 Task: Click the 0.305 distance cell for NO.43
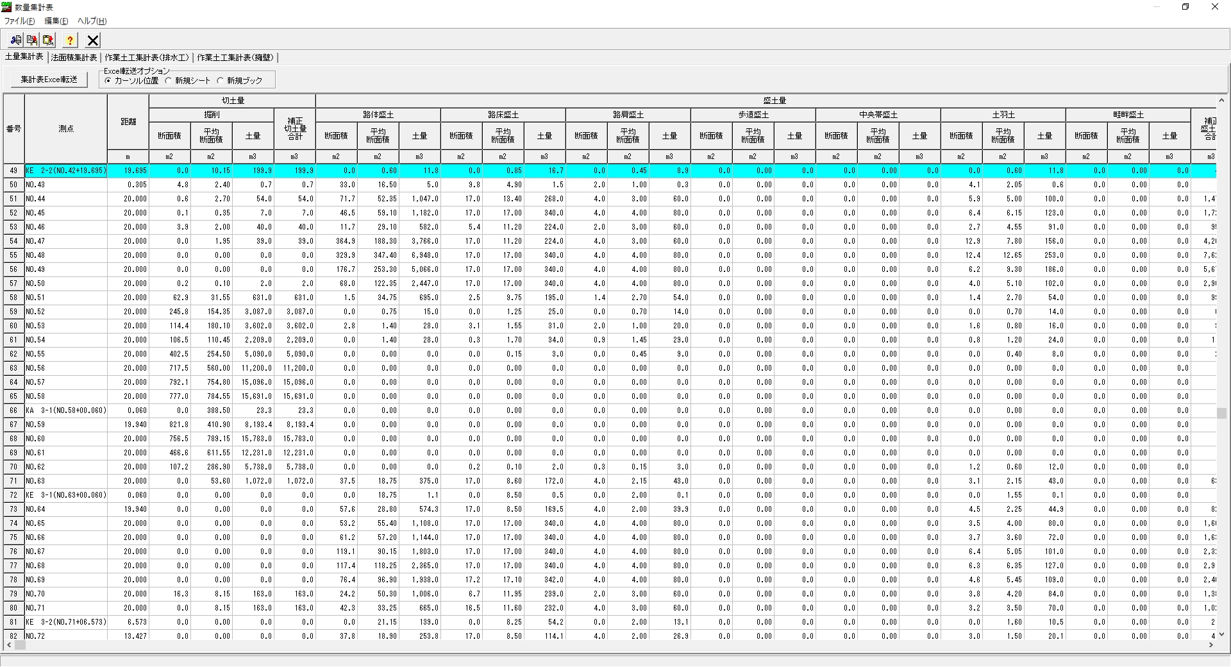[128, 185]
